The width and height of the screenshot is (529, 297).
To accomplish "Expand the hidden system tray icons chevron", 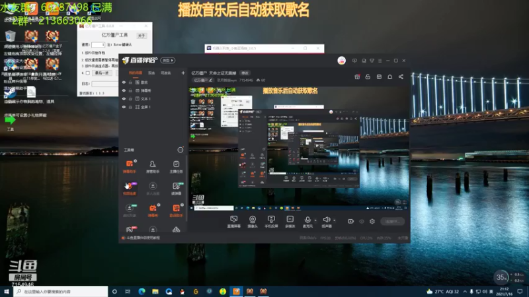I will [x=465, y=292].
